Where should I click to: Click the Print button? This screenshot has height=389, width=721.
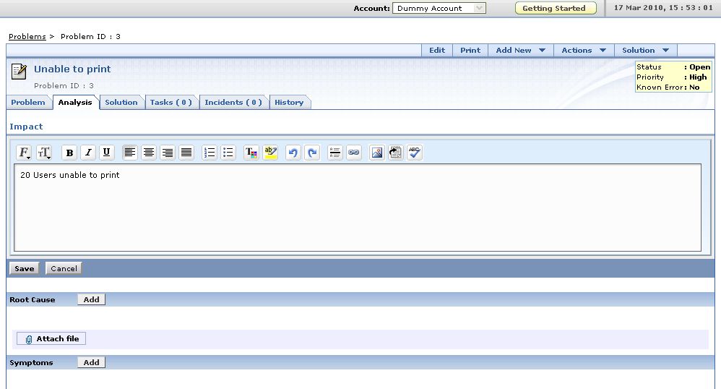point(470,50)
